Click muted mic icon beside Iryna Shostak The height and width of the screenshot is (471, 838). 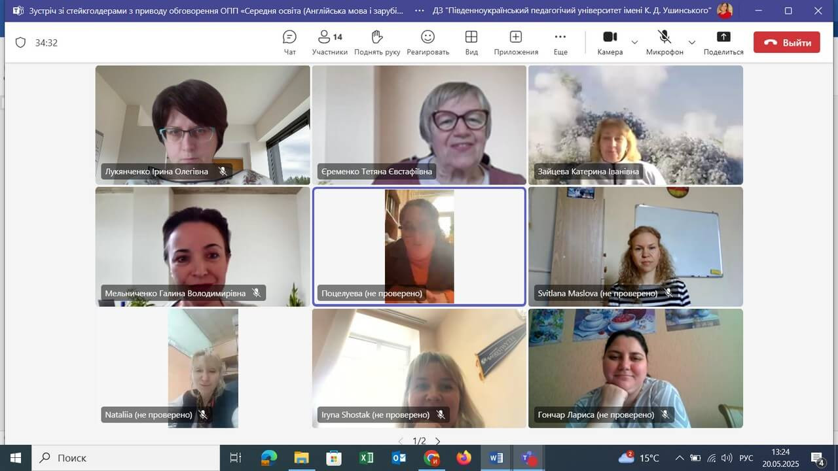pos(441,415)
